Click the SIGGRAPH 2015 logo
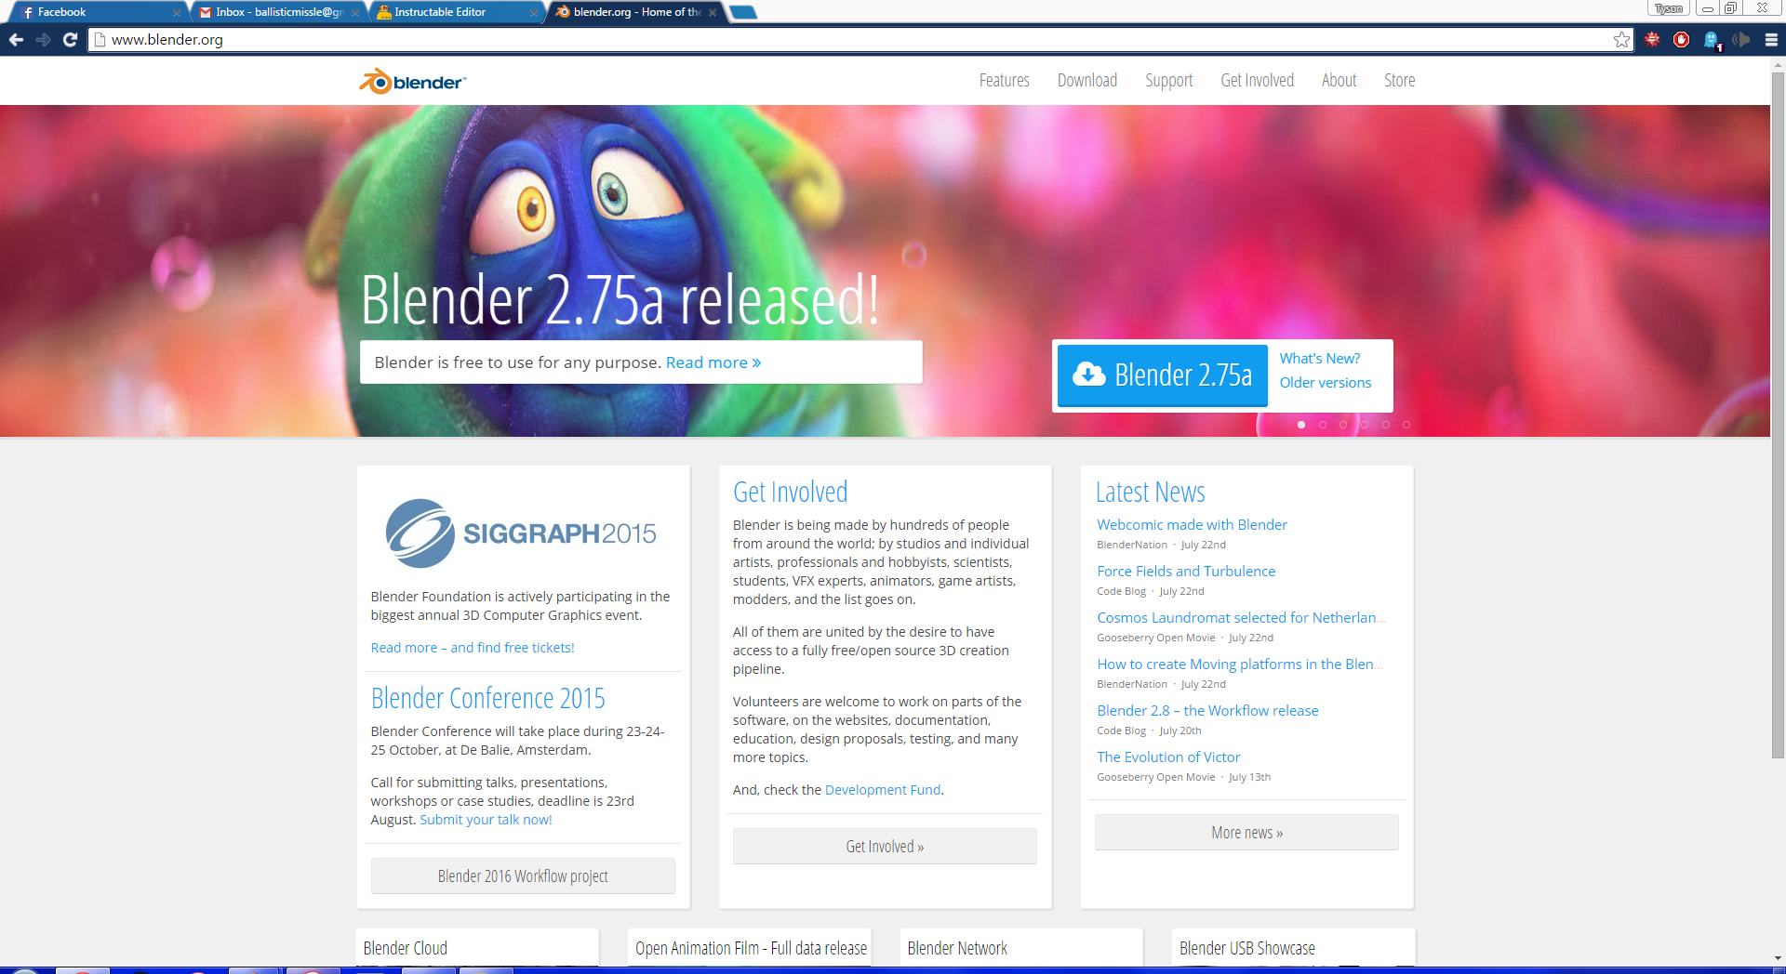The image size is (1786, 974). [x=521, y=533]
